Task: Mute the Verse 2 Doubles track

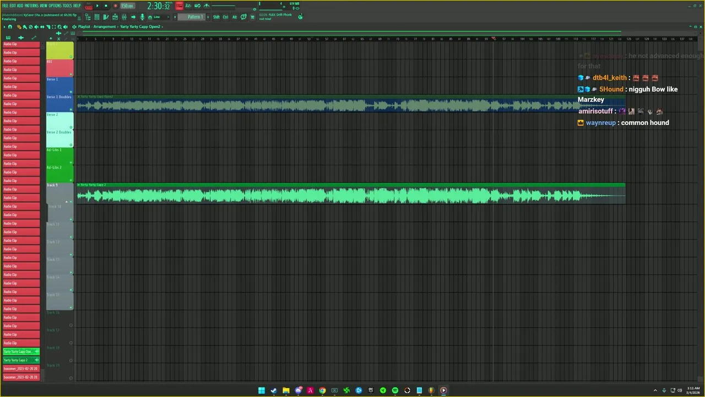Action: (x=71, y=145)
